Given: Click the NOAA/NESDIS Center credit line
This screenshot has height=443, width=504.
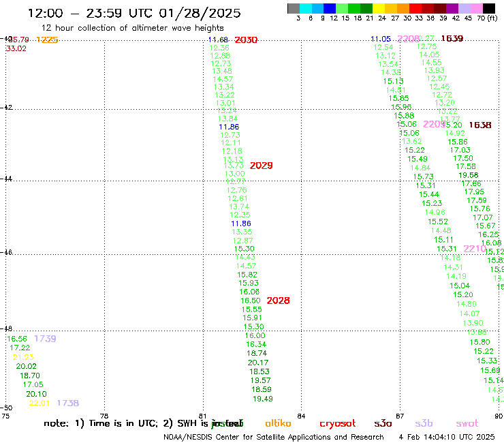Looking at the screenshot, I should click(274, 438).
